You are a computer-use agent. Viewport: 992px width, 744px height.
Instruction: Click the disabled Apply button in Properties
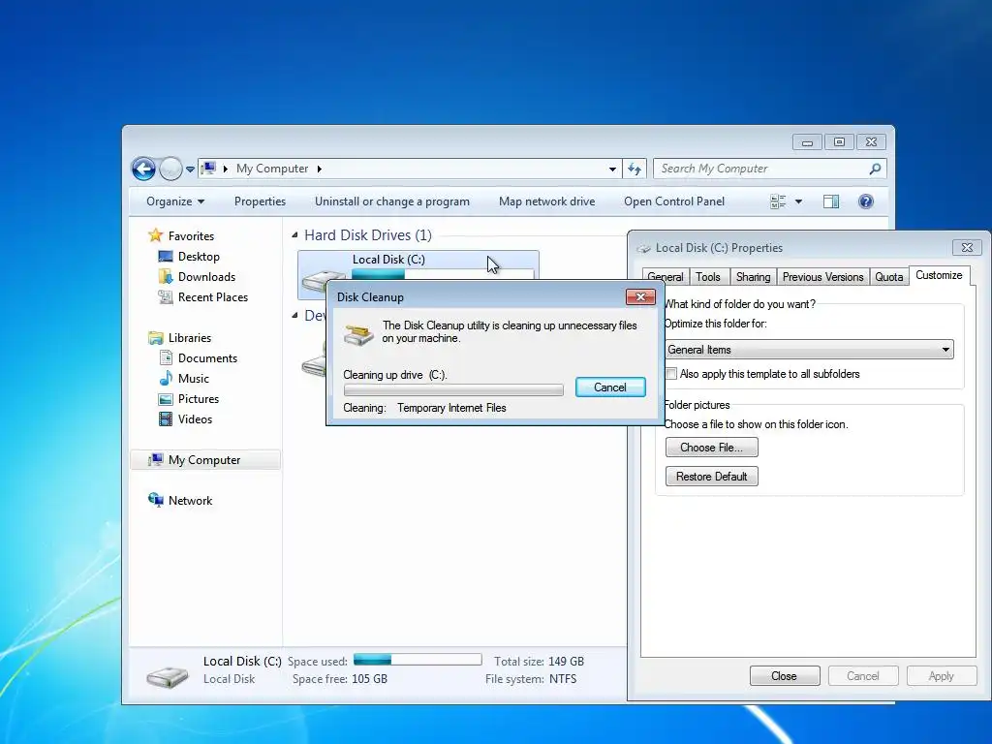pyautogui.click(x=942, y=676)
